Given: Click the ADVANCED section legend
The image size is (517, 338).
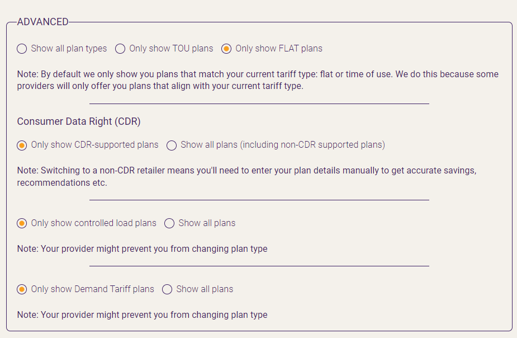Looking at the screenshot, I should coord(42,22).
